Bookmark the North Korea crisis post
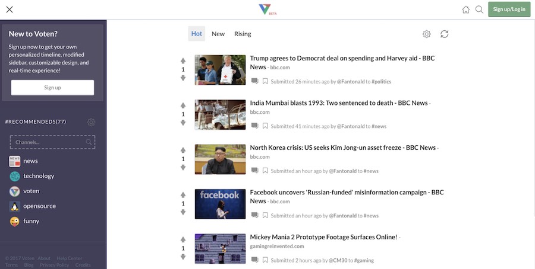 click(265, 171)
